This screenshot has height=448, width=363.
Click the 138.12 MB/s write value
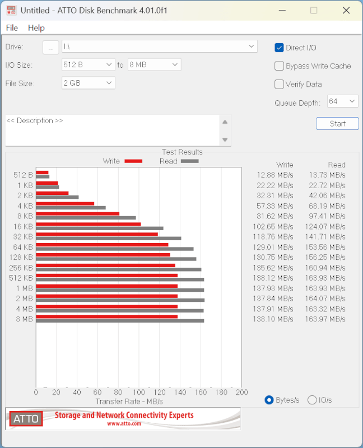pos(273,278)
